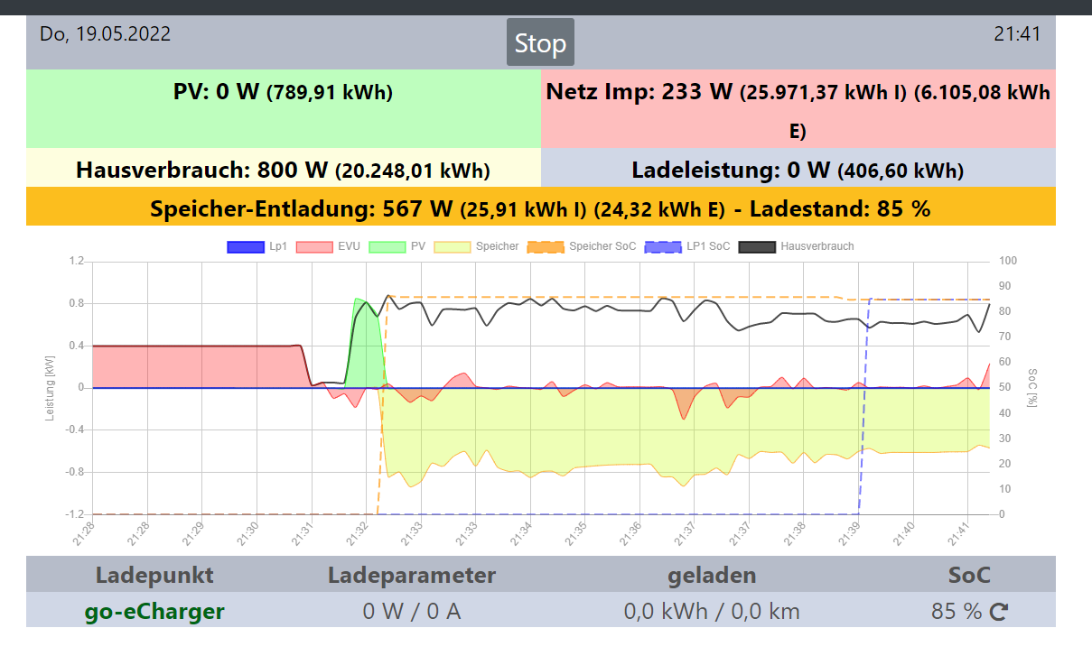Refresh the SoC with the reload icon

coord(999,613)
